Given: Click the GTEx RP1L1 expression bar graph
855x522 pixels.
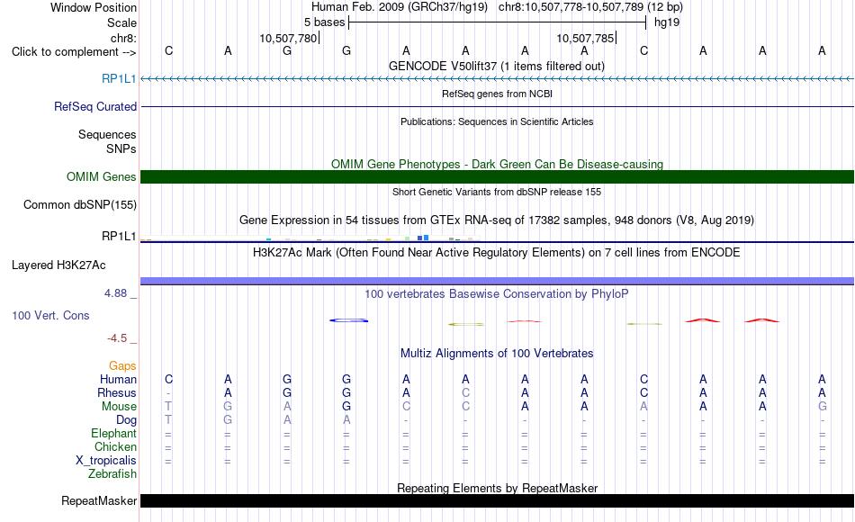Looking at the screenshot, I should pos(310,238).
